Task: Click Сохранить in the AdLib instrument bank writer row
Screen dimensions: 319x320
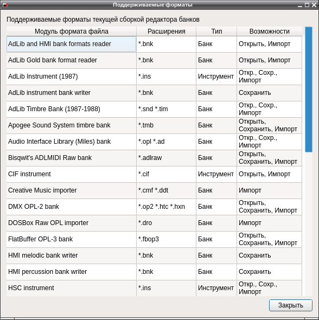Action: pyautogui.click(x=270, y=93)
